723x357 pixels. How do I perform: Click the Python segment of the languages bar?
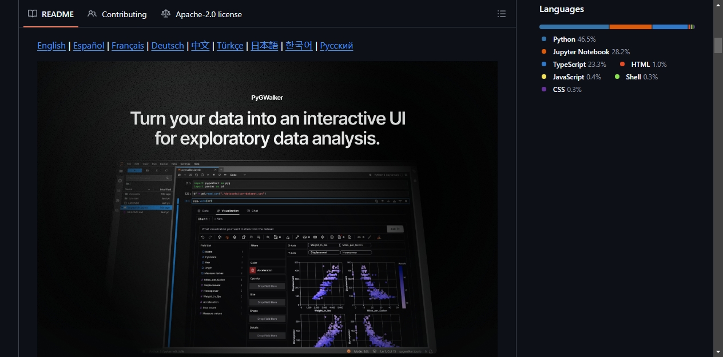(x=574, y=27)
